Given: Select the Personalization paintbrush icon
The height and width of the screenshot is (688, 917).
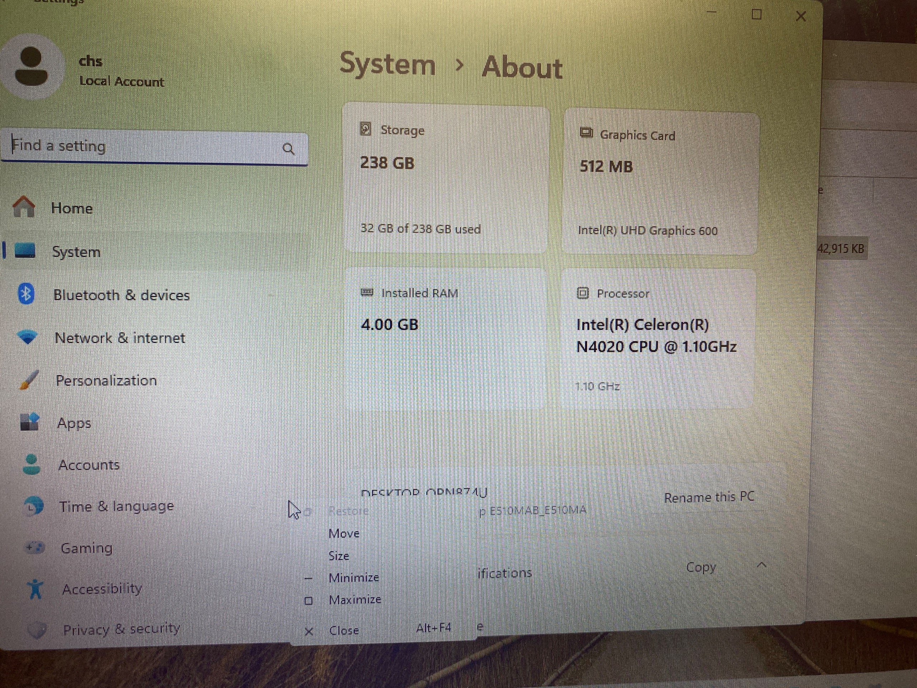Looking at the screenshot, I should pos(29,380).
